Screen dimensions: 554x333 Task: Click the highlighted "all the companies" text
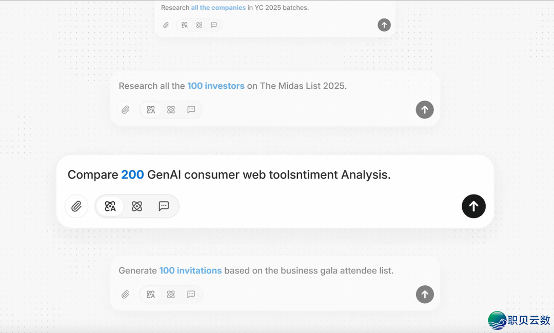coord(218,8)
